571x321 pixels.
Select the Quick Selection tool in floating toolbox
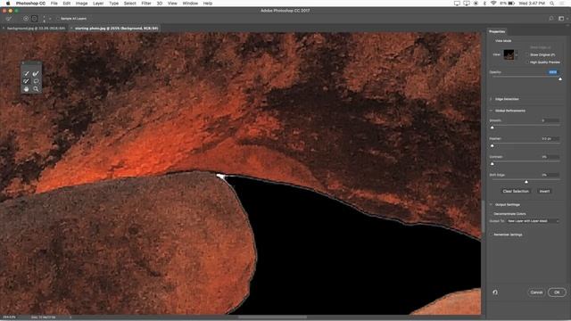26,73
